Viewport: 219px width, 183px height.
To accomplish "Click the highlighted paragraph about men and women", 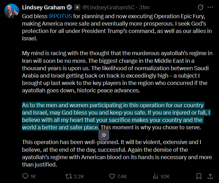I will click(x=113, y=116).
